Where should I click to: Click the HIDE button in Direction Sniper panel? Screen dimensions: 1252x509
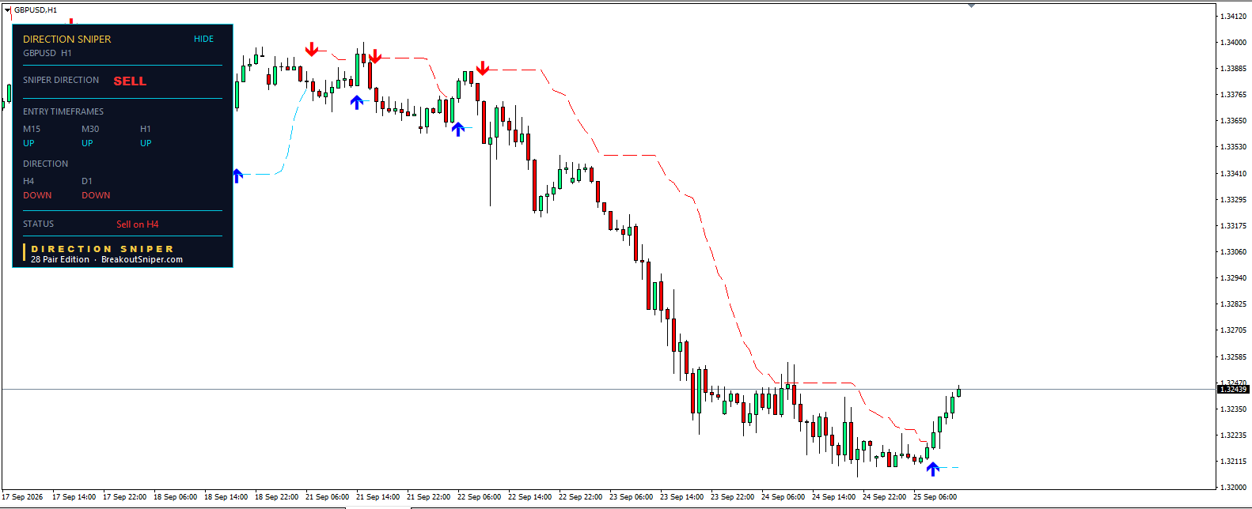pyautogui.click(x=203, y=39)
